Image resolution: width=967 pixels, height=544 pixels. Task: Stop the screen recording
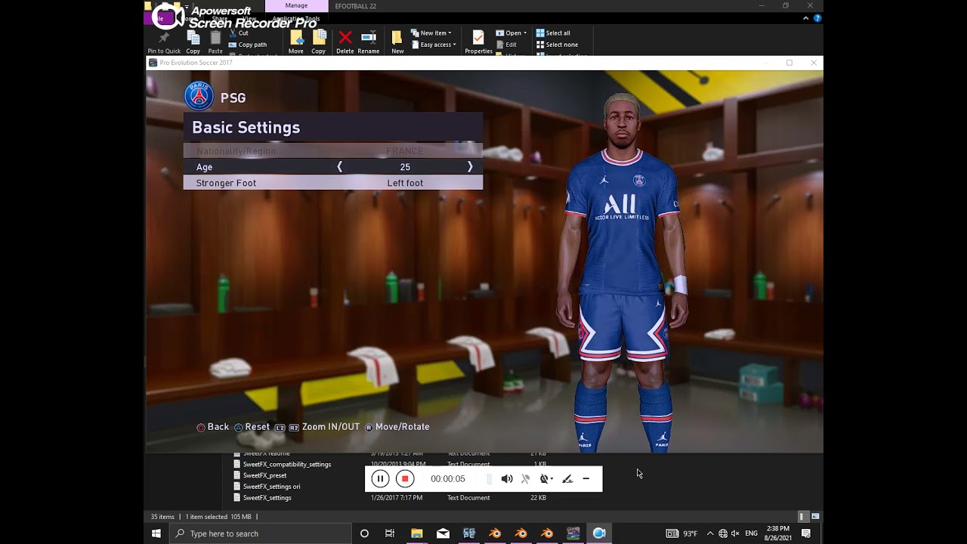tap(405, 478)
